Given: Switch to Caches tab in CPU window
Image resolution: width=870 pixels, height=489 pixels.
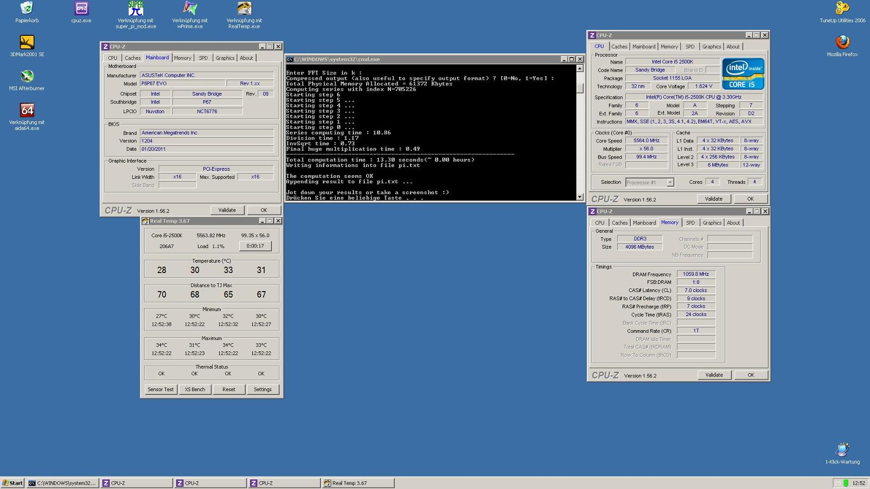Looking at the screenshot, I should [x=619, y=47].
